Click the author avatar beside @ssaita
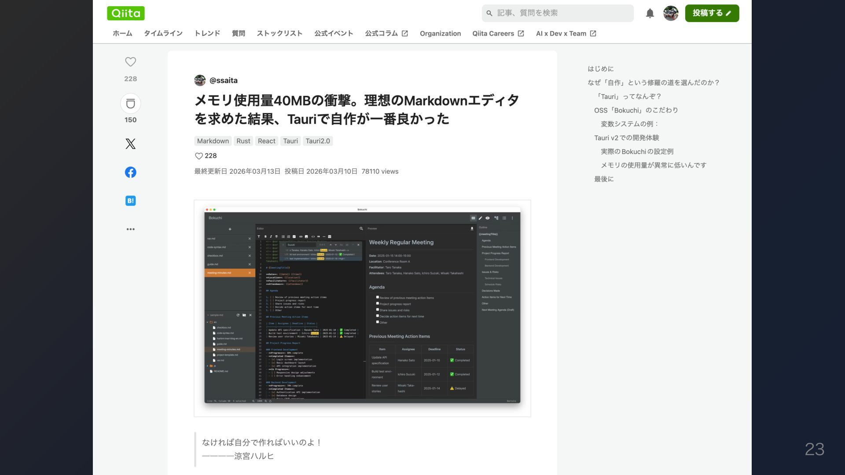845x475 pixels. tap(200, 80)
